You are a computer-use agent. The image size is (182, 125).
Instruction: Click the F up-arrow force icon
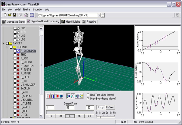point(49,96)
